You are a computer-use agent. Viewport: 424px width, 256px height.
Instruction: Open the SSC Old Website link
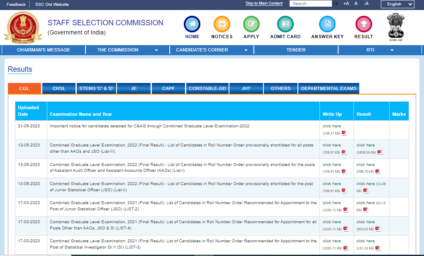tap(52, 4)
